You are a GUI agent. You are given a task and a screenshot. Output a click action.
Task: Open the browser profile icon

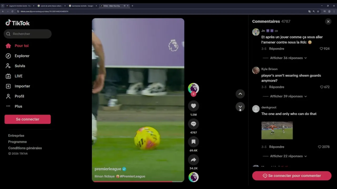pyautogui.click(x=329, y=12)
